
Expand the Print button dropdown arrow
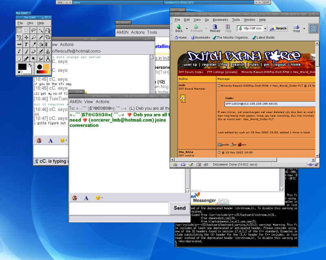[x=304, y=28]
